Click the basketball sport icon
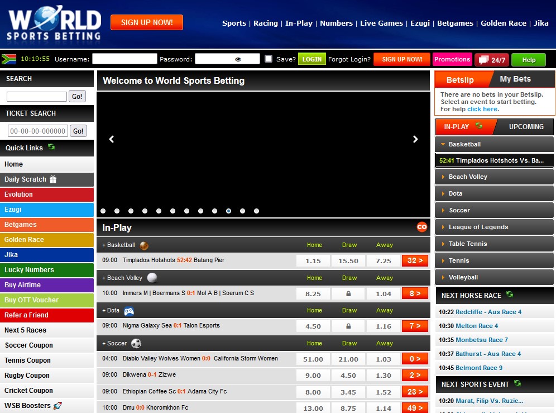The height and width of the screenshot is (413, 556). point(144,245)
